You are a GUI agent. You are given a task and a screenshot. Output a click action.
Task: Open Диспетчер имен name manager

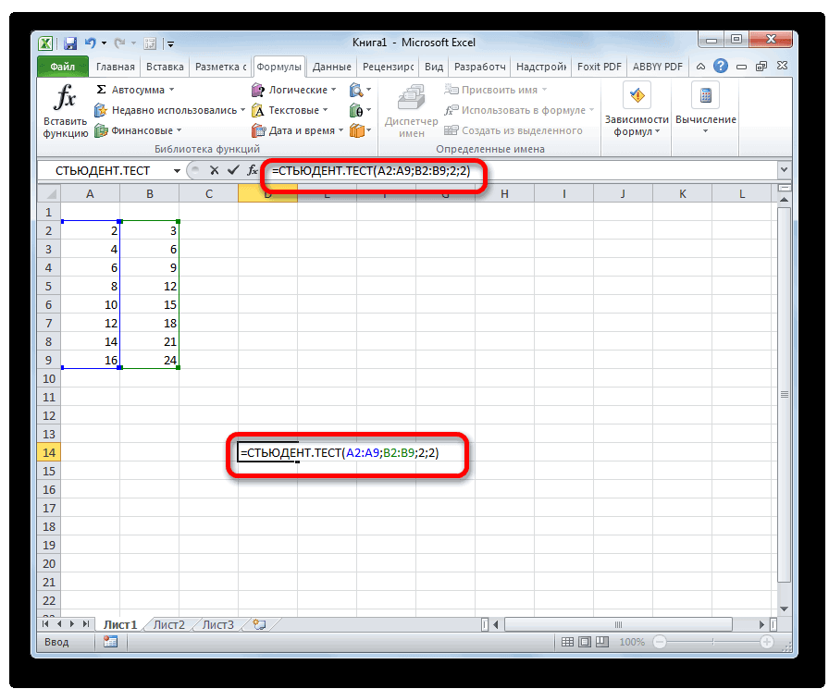(x=412, y=111)
